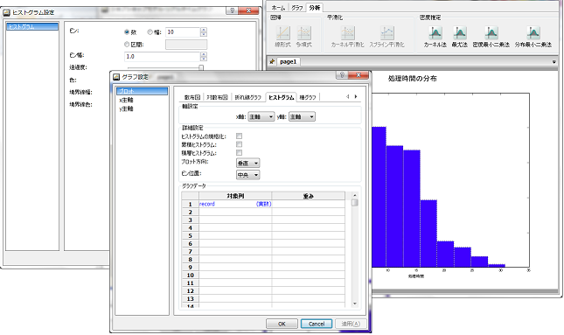Open the ビン位置 dropdown
This screenshot has height=335, width=564.
click(x=247, y=175)
